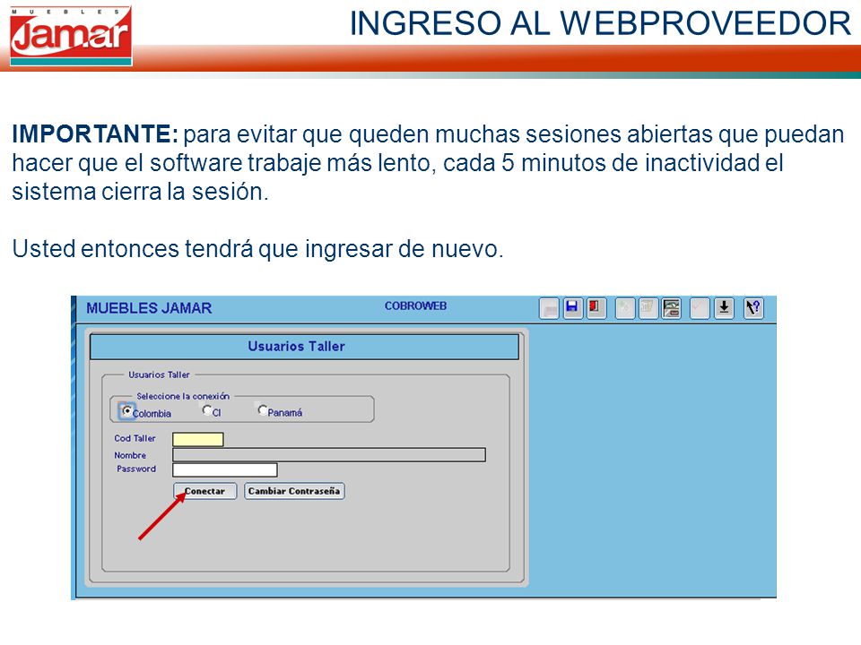The image size is (861, 645).
Task: Click the Muebles Jamar logo
Action: coord(71,36)
